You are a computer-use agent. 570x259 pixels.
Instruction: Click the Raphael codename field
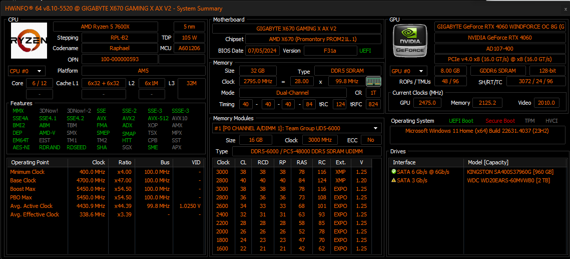120,48
